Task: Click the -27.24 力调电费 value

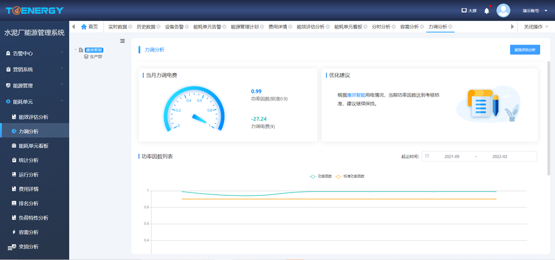Action: click(x=259, y=119)
